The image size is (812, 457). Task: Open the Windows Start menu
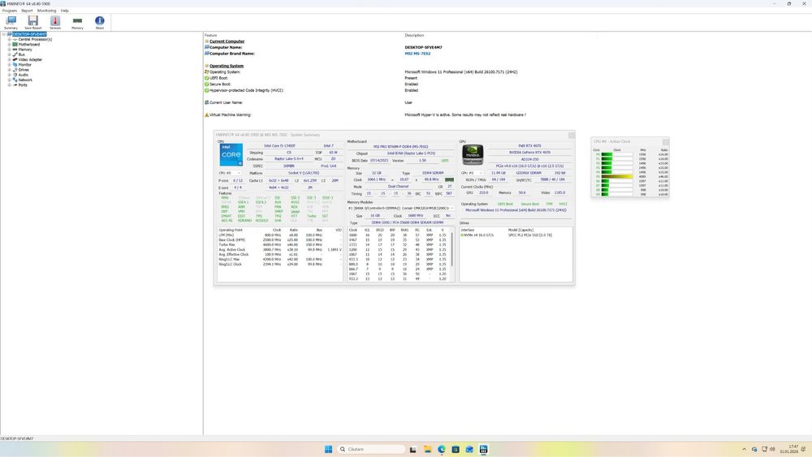(328, 449)
